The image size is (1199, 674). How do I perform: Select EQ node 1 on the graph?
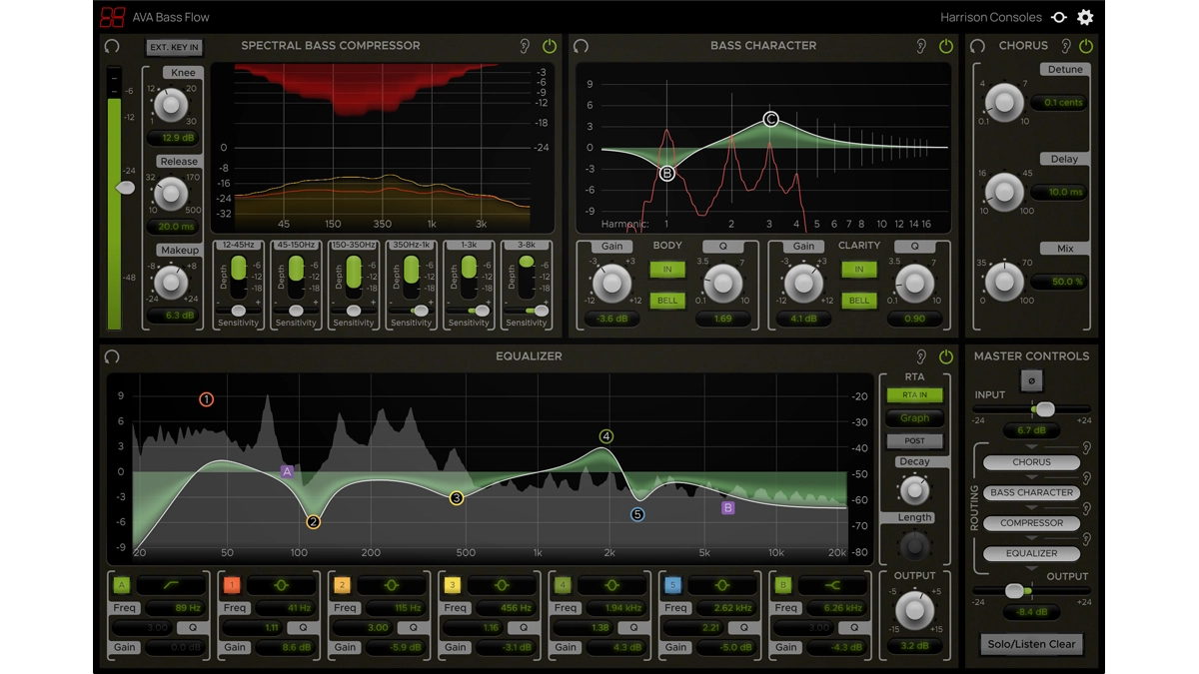tap(206, 399)
